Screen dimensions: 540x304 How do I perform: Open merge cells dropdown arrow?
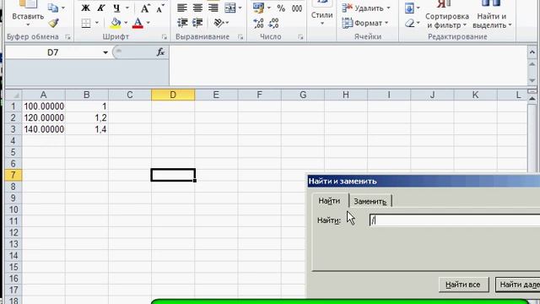[x=240, y=8]
